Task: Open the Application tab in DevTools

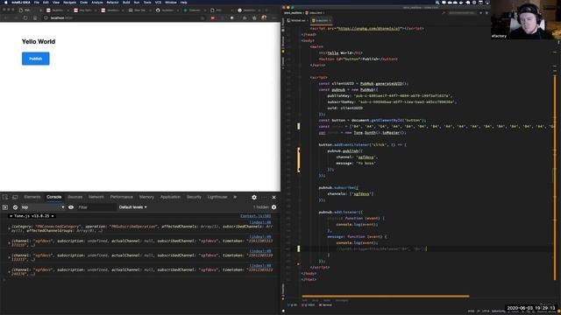Action: [x=170, y=197]
